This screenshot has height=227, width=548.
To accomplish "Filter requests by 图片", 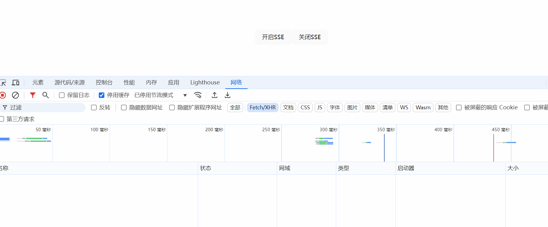I will click(x=352, y=107).
